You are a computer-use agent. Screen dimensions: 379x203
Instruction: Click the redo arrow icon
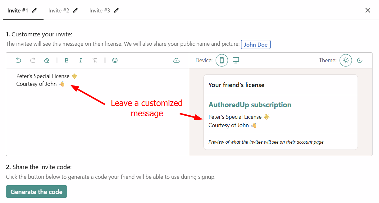[x=33, y=60]
